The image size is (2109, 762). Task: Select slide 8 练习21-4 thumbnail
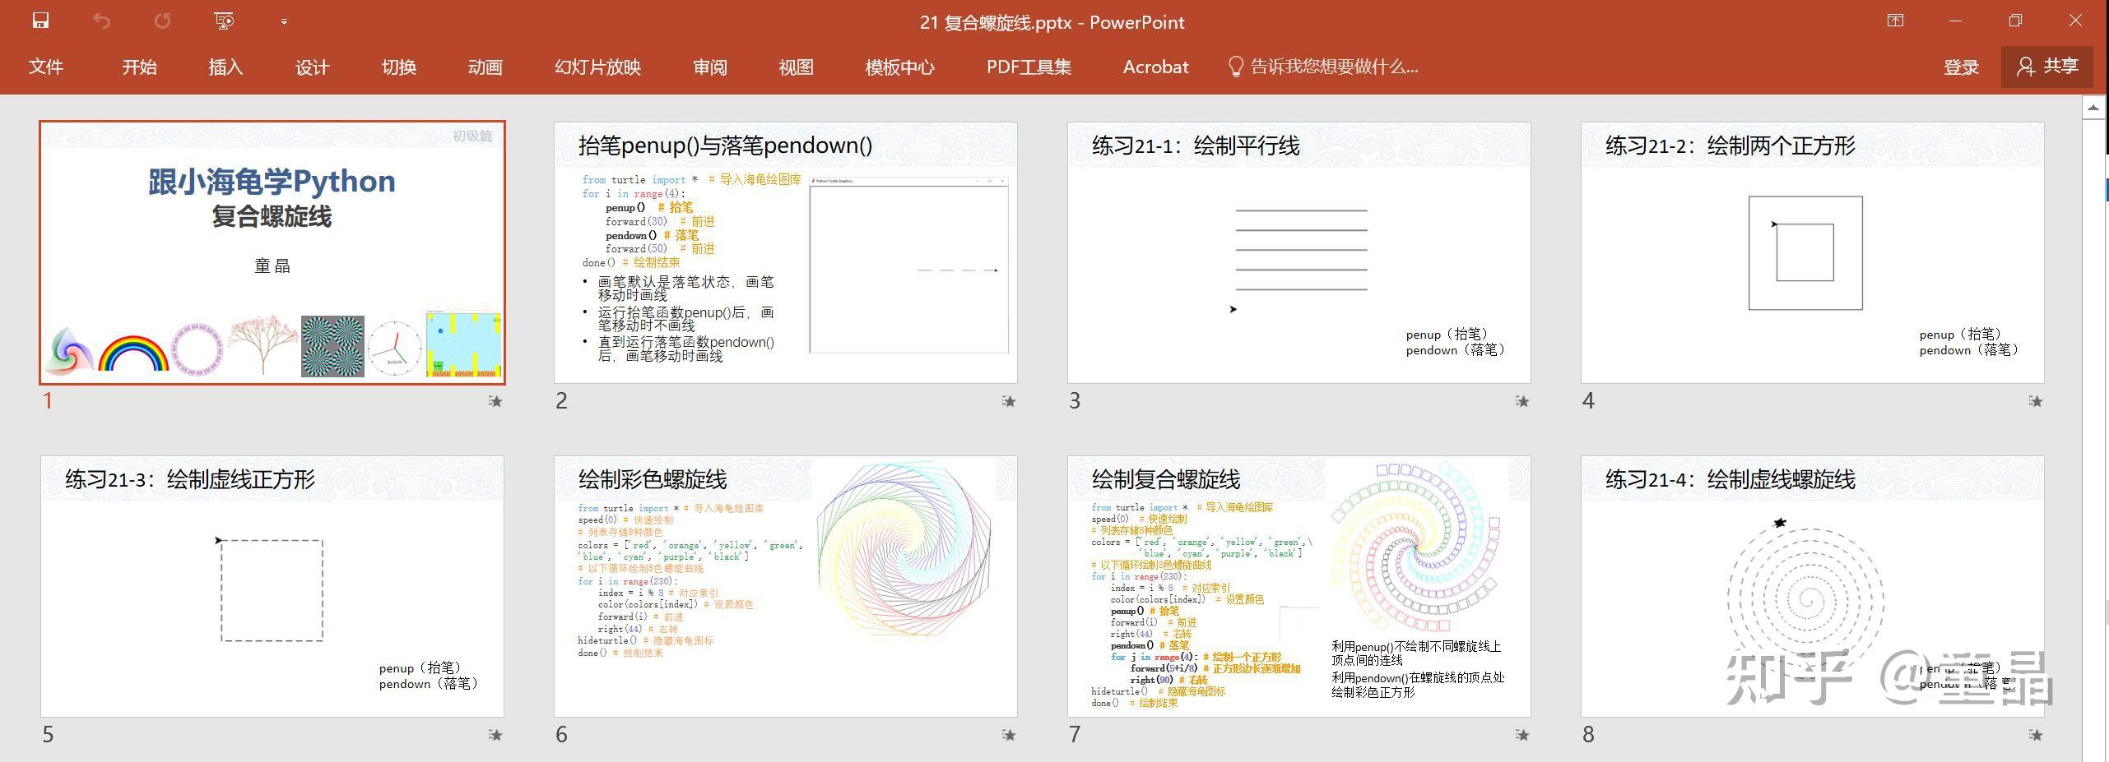(x=1813, y=586)
